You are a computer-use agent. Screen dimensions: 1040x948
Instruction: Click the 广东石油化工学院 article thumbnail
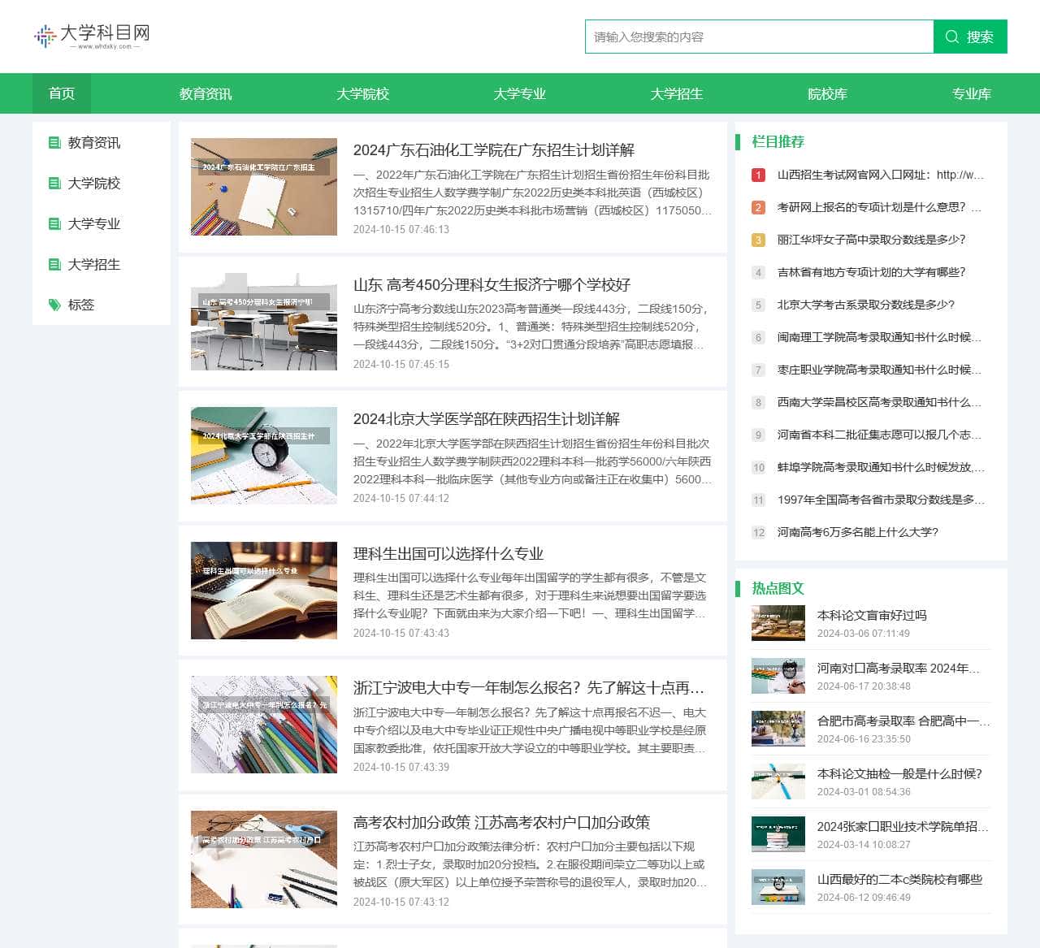click(x=264, y=187)
